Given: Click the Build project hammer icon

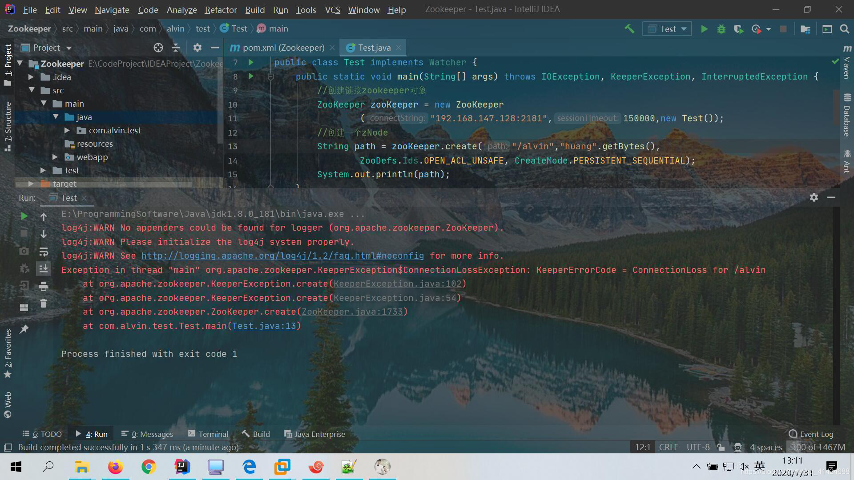Looking at the screenshot, I should click(x=629, y=29).
